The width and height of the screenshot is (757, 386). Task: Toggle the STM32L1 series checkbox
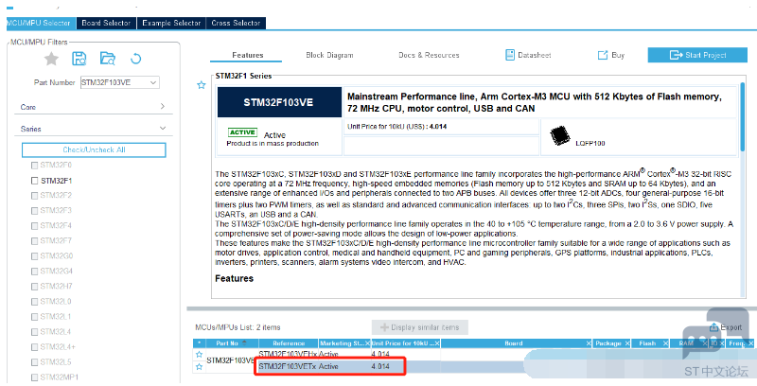tap(34, 317)
